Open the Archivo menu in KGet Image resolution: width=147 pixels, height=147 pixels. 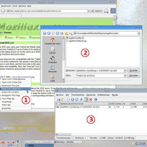[60, 95]
